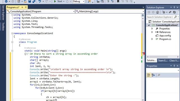Switch to the Class View tab
Image resolution: width=180 pixels, height=101 pixels.
tap(174, 61)
